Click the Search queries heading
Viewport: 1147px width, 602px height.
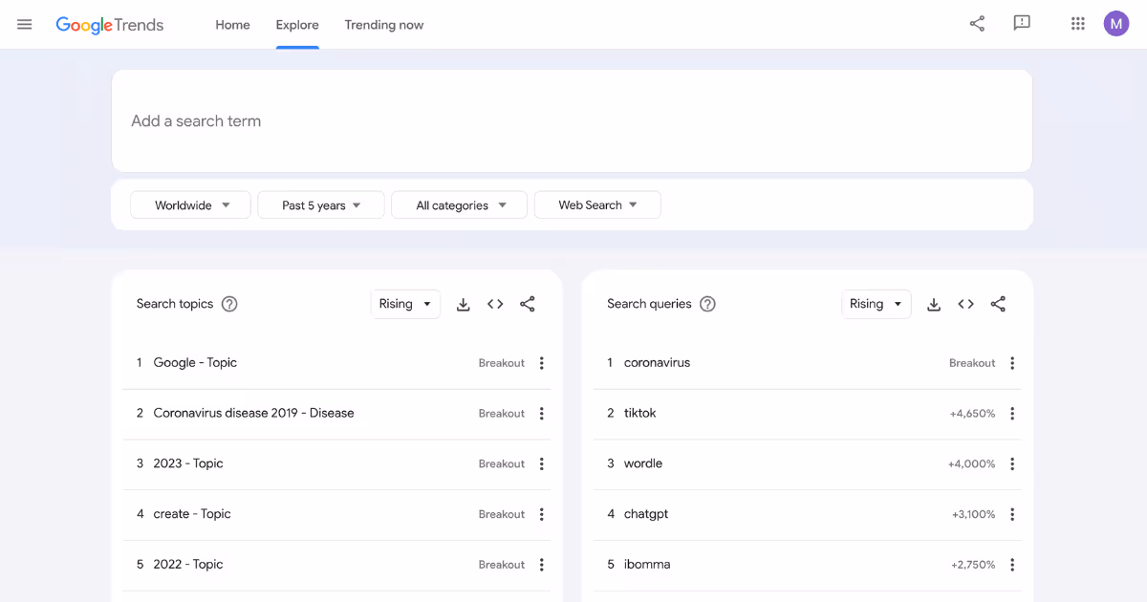(x=649, y=304)
